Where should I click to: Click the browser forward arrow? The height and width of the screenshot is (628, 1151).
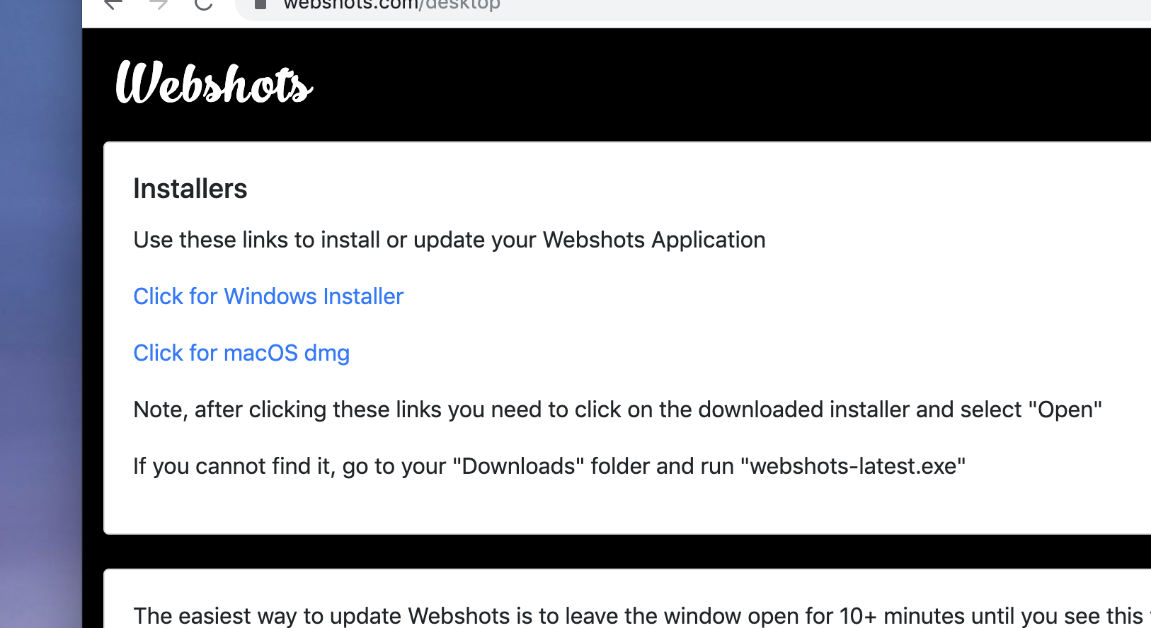tap(159, 4)
